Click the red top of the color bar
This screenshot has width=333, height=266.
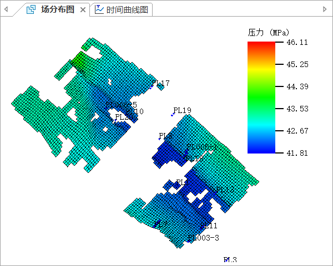coord(261,44)
